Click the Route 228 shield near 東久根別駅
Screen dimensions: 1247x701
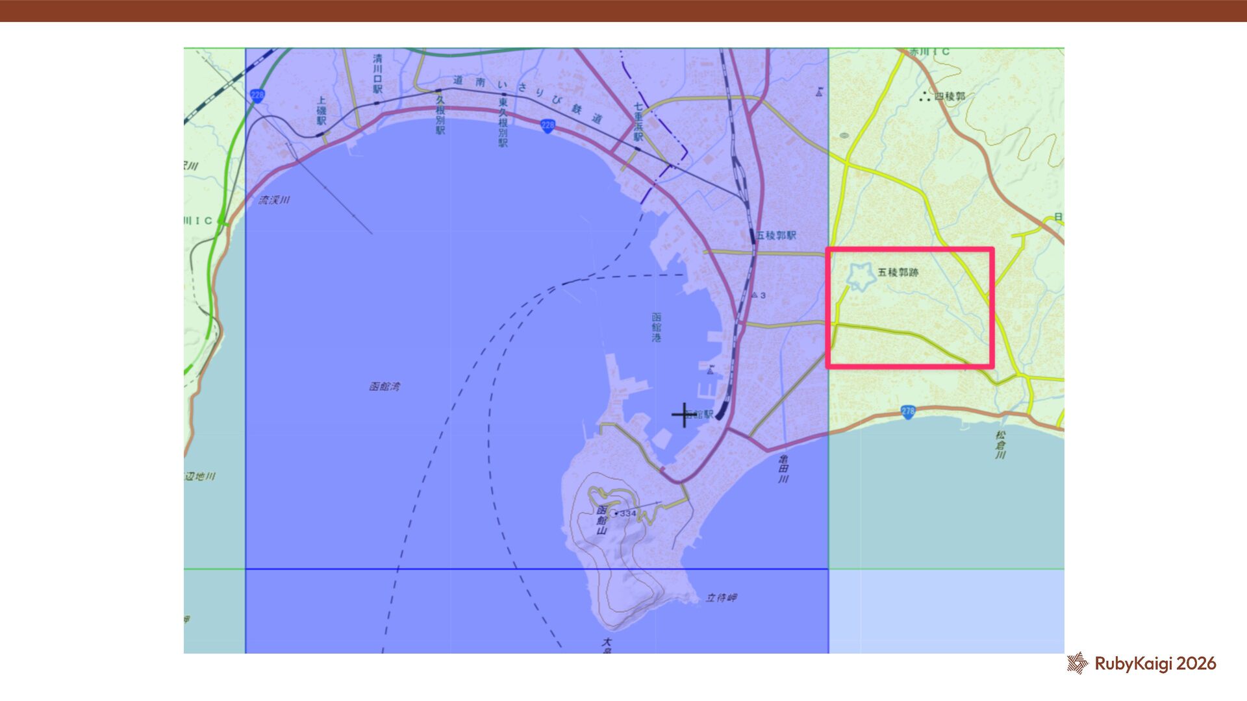point(548,125)
